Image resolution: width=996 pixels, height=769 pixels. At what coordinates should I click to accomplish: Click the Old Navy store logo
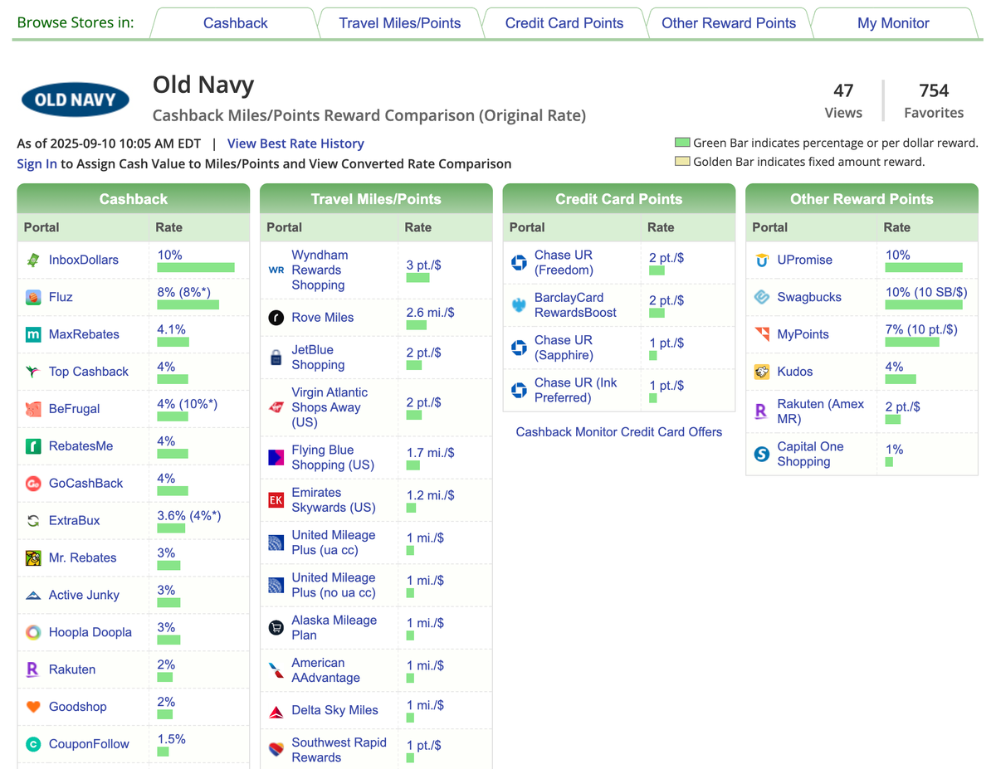[75, 100]
